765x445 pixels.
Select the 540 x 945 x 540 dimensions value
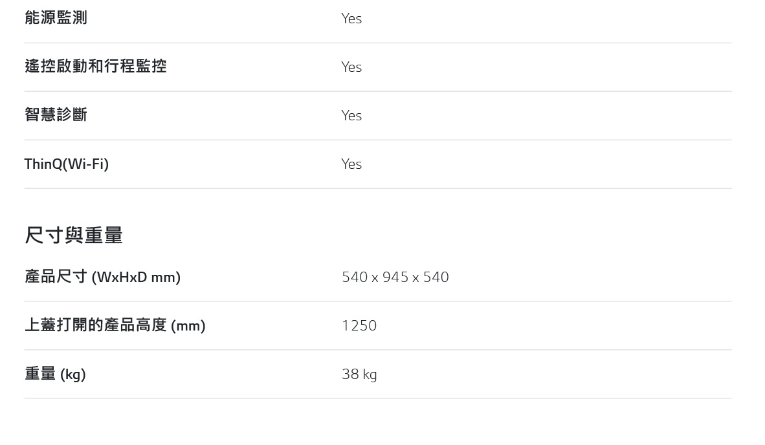395,277
